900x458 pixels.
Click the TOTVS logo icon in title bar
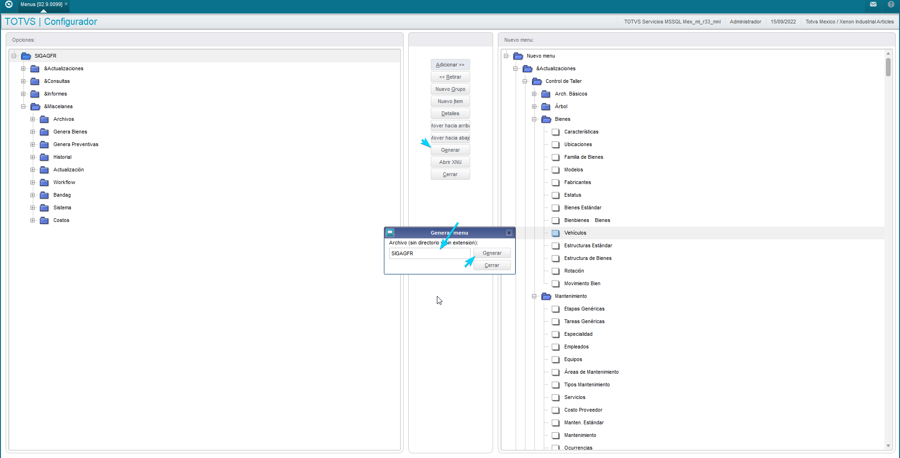tap(8, 4)
